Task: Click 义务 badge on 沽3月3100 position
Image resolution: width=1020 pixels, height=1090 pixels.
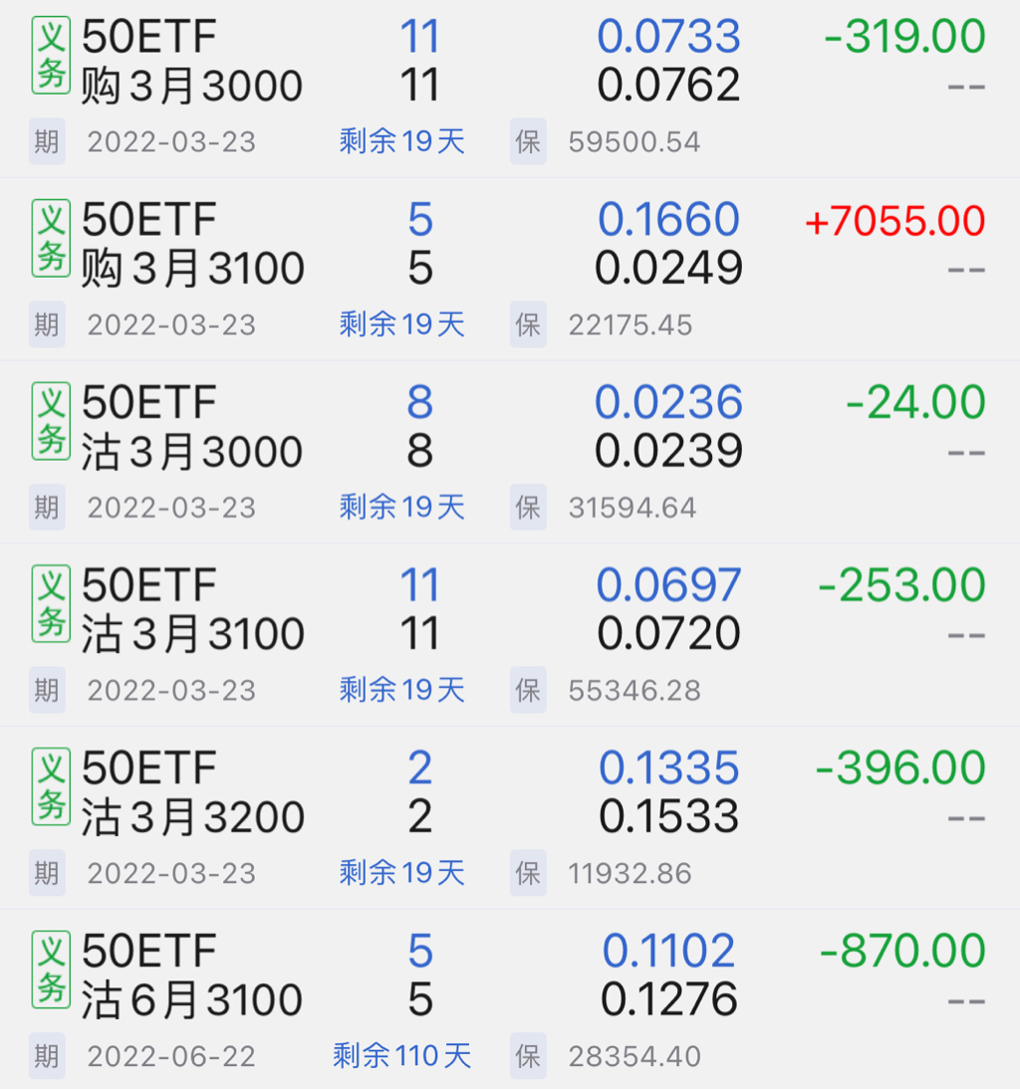Action: (x=50, y=605)
